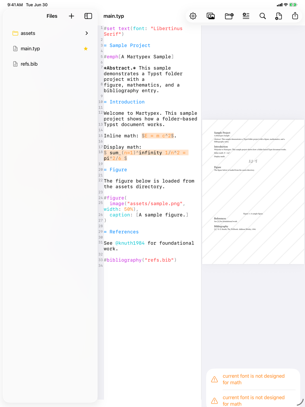Click the '= Figure' heading line

(x=115, y=170)
